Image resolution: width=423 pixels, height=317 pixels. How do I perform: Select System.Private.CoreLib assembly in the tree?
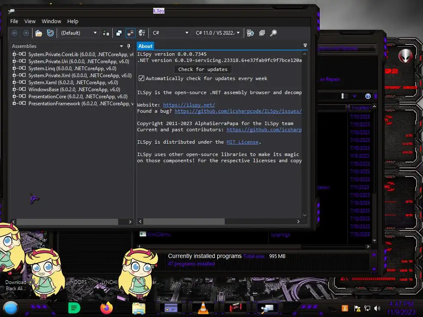pos(81,54)
